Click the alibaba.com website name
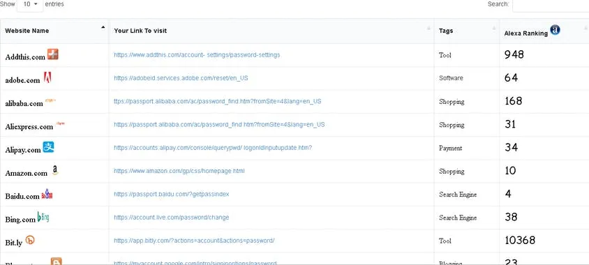589x265 pixels. pyautogui.click(x=24, y=104)
